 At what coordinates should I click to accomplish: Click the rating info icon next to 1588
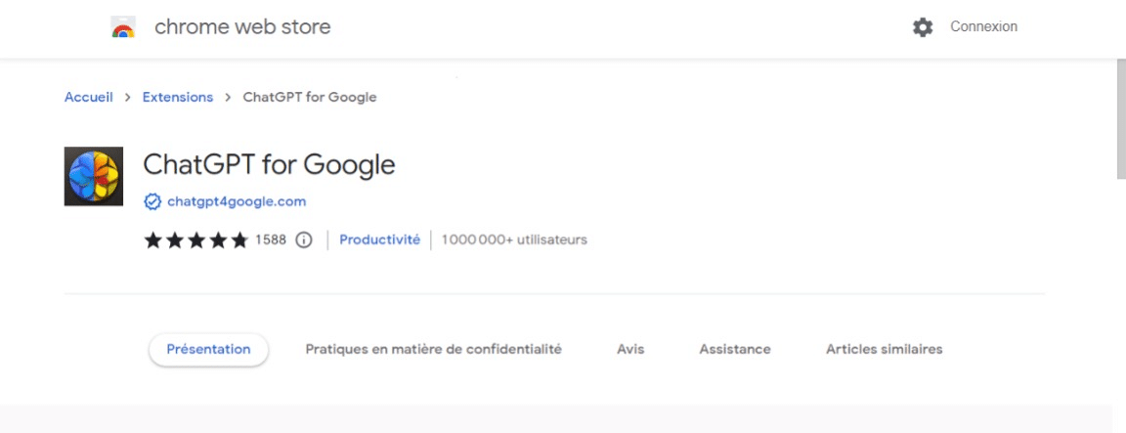point(305,239)
